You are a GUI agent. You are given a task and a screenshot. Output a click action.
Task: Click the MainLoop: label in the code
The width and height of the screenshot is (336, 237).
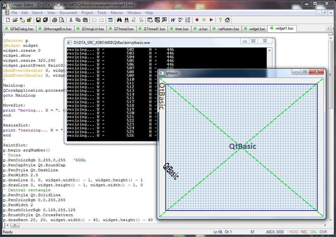click(14, 85)
